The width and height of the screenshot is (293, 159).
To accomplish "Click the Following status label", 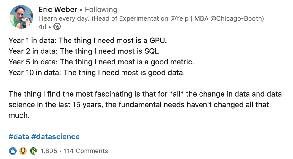I will 101,10.
